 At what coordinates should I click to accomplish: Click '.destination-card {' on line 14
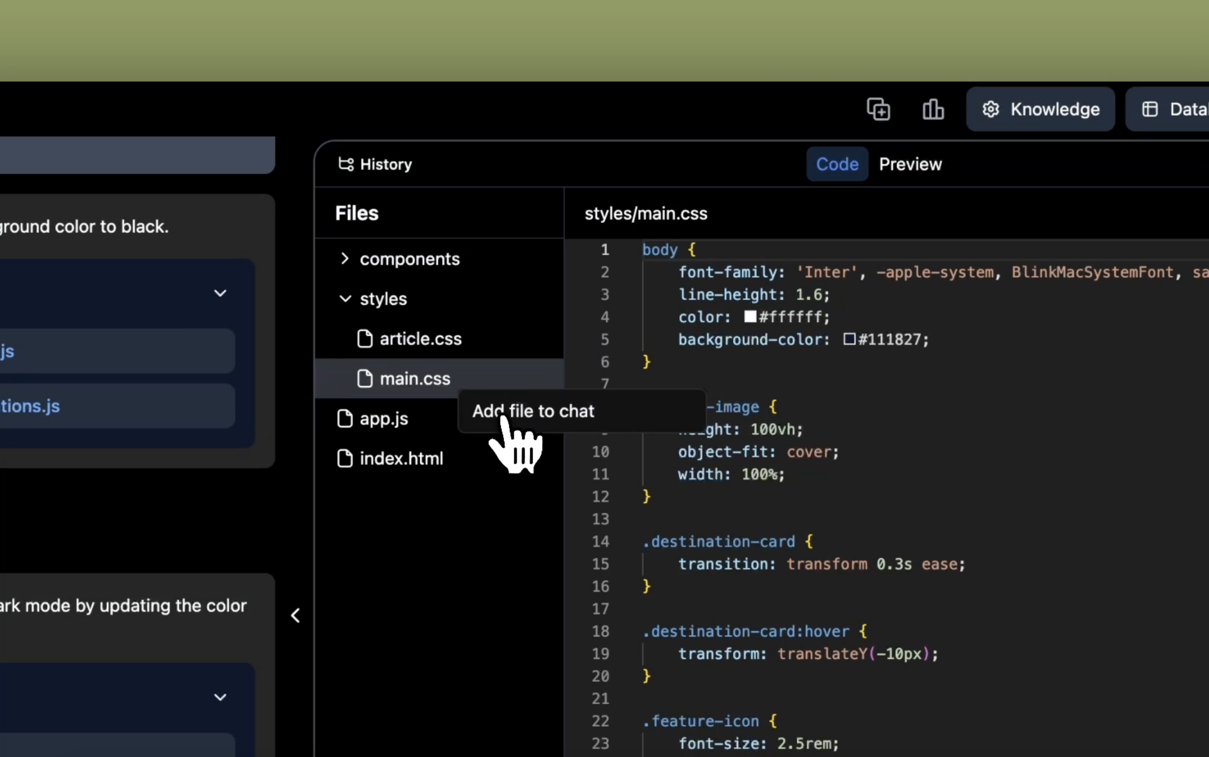[x=728, y=541]
